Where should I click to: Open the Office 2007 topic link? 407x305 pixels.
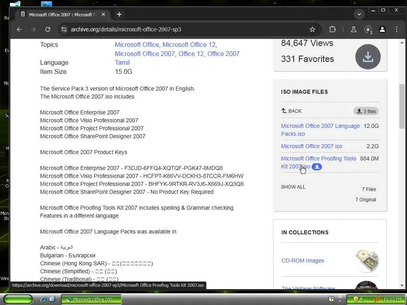click(223, 54)
